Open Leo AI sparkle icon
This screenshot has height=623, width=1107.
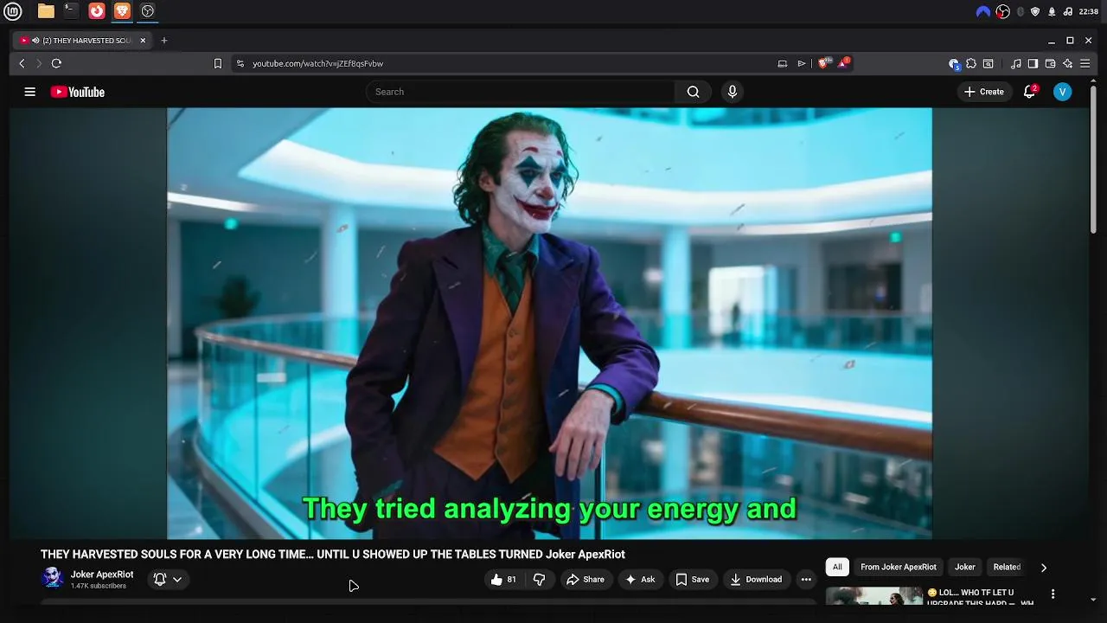1067,63
